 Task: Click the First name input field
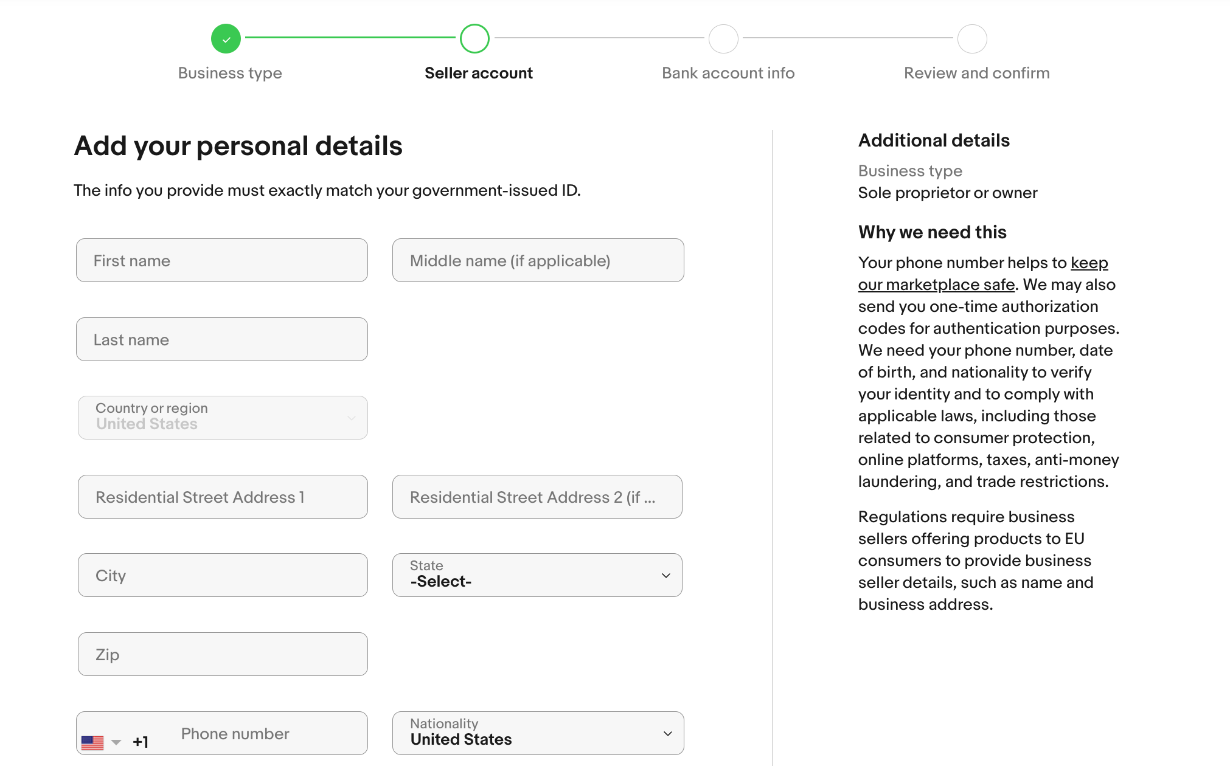pos(221,260)
